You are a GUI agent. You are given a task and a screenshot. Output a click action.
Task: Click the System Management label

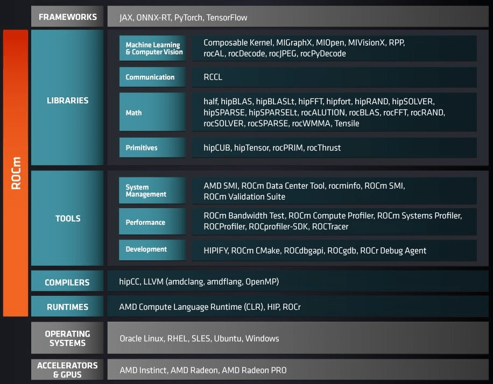[x=152, y=190]
